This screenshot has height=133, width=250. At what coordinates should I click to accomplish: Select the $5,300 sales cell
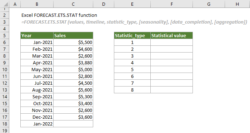pyautogui.click(x=73, y=97)
